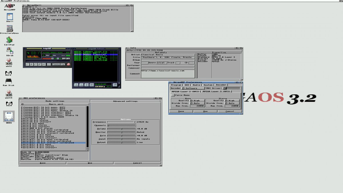Click Save in AmigaAMP Preferences
The width and height of the screenshot is (343, 193).
coord(181,111)
